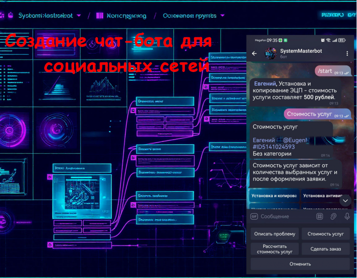Tap the microphone voice message icon
The height and width of the screenshot is (278, 357).
pos(347,216)
